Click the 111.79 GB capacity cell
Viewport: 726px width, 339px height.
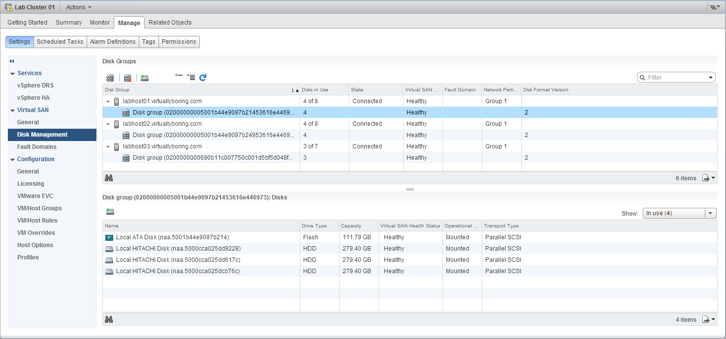click(359, 237)
